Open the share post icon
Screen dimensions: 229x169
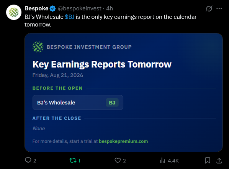219,161
